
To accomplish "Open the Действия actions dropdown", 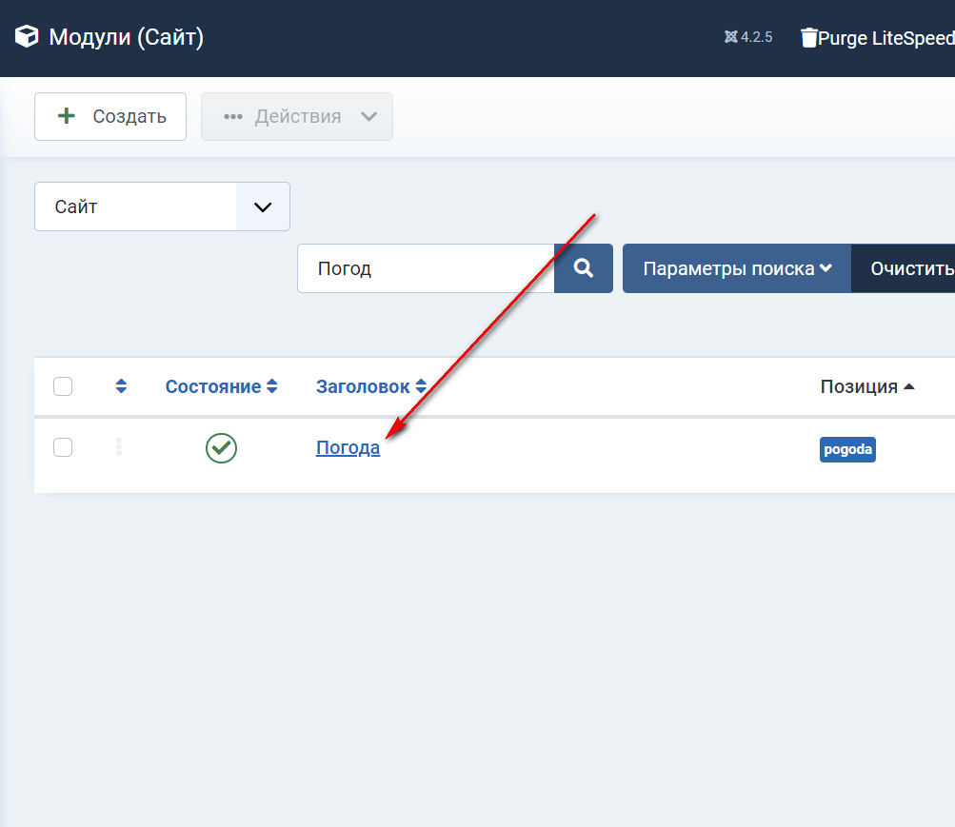I will tap(297, 117).
